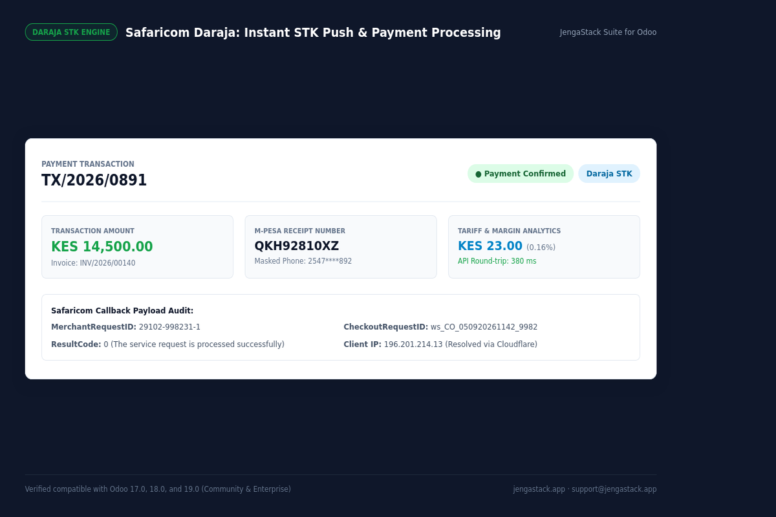The height and width of the screenshot is (517, 776).
Task: Open jengastack.app support link in footer
Action: pos(585,489)
